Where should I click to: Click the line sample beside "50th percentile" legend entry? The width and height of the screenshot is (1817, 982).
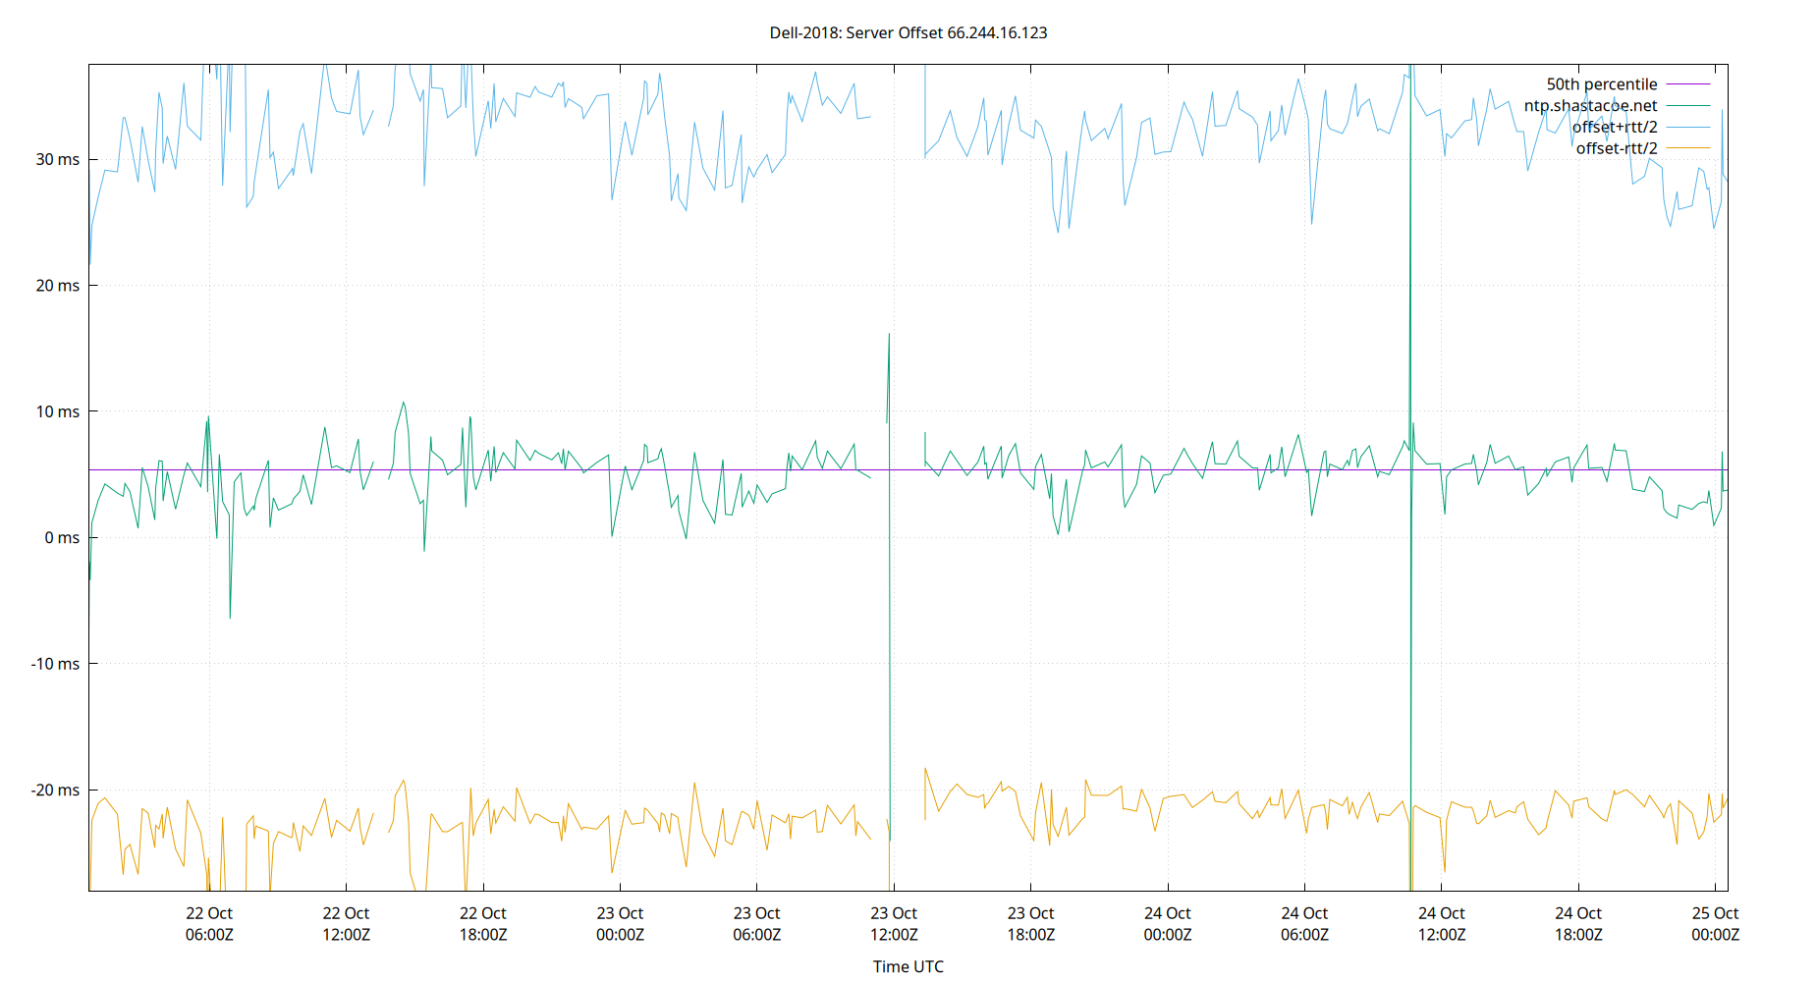click(1688, 84)
